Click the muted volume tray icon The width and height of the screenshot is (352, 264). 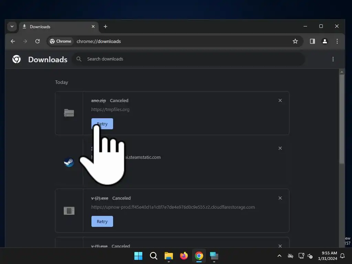310,256
